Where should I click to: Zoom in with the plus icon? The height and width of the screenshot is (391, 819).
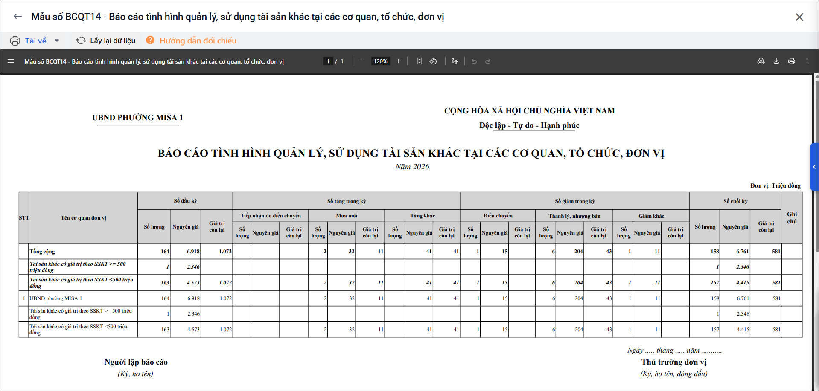[x=399, y=61]
